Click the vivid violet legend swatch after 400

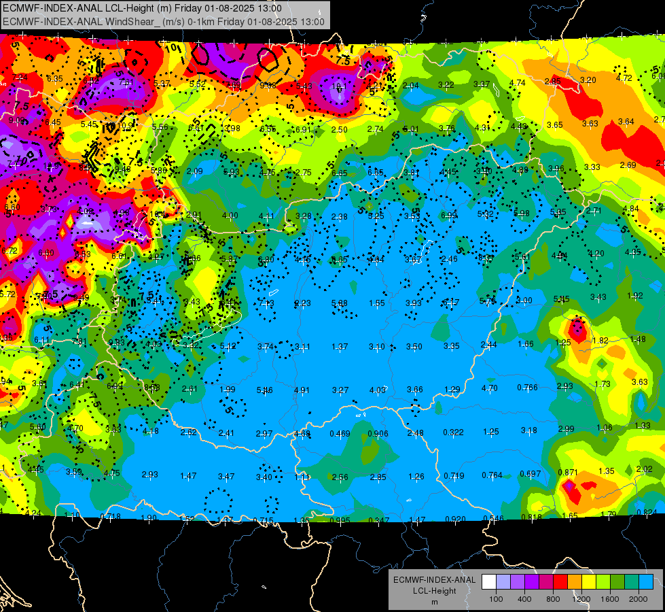[532, 582]
